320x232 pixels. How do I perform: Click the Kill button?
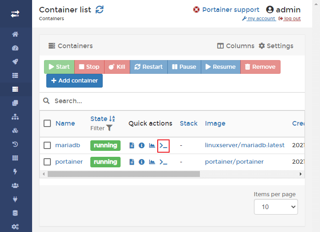pyautogui.click(x=117, y=67)
